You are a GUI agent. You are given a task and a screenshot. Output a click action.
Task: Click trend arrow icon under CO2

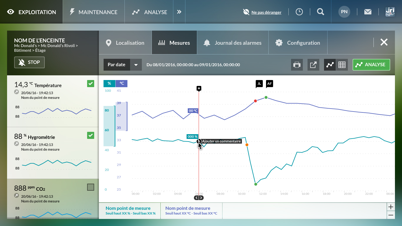(x=16, y=196)
